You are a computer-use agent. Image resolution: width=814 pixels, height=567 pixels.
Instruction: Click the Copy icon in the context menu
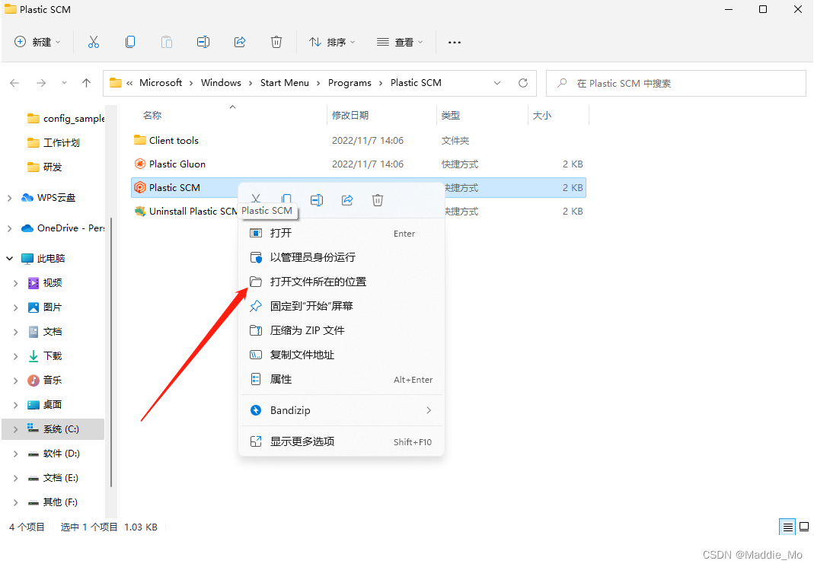(286, 199)
